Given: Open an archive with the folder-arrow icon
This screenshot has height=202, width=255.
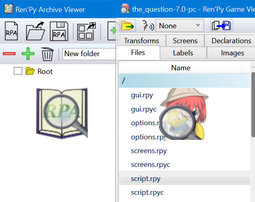Looking at the screenshot, I should 35,31.
